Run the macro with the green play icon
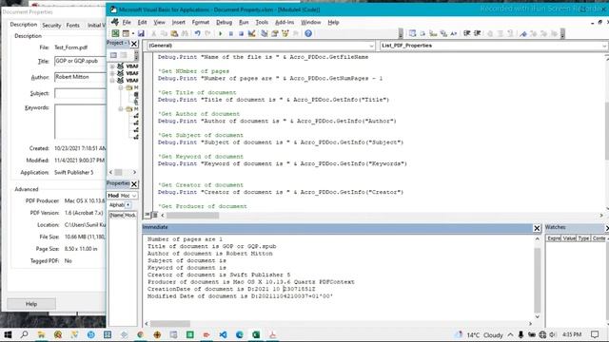The height and width of the screenshot is (342, 609). [x=220, y=34]
